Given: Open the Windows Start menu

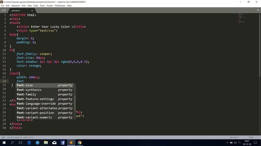Looking at the screenshot, I should (x=4, y=142).
